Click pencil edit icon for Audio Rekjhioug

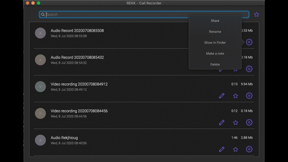pos(222,149)
